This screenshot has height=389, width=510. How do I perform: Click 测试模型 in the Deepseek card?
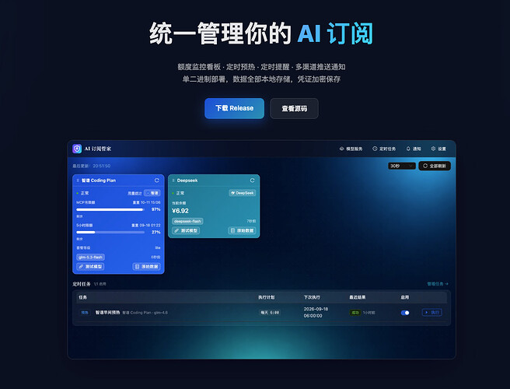click(x=186, y=231)
